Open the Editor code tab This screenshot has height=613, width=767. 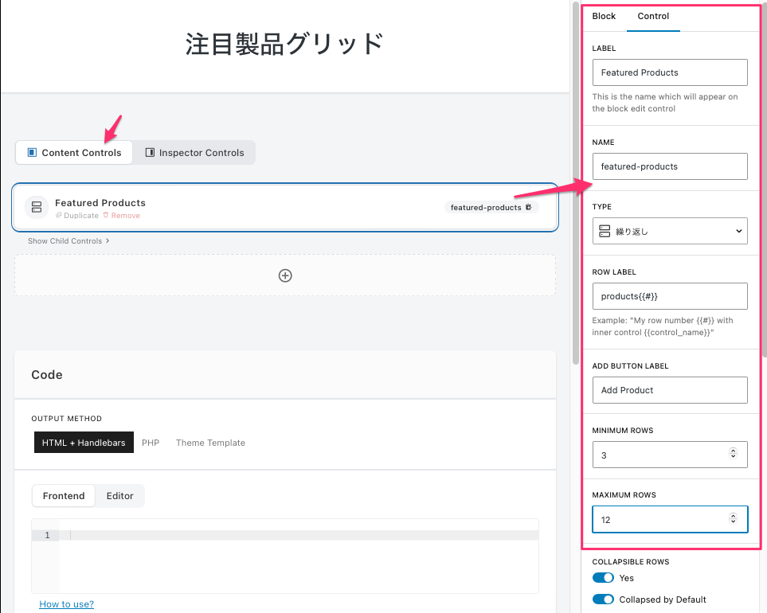tap(119, 496)
